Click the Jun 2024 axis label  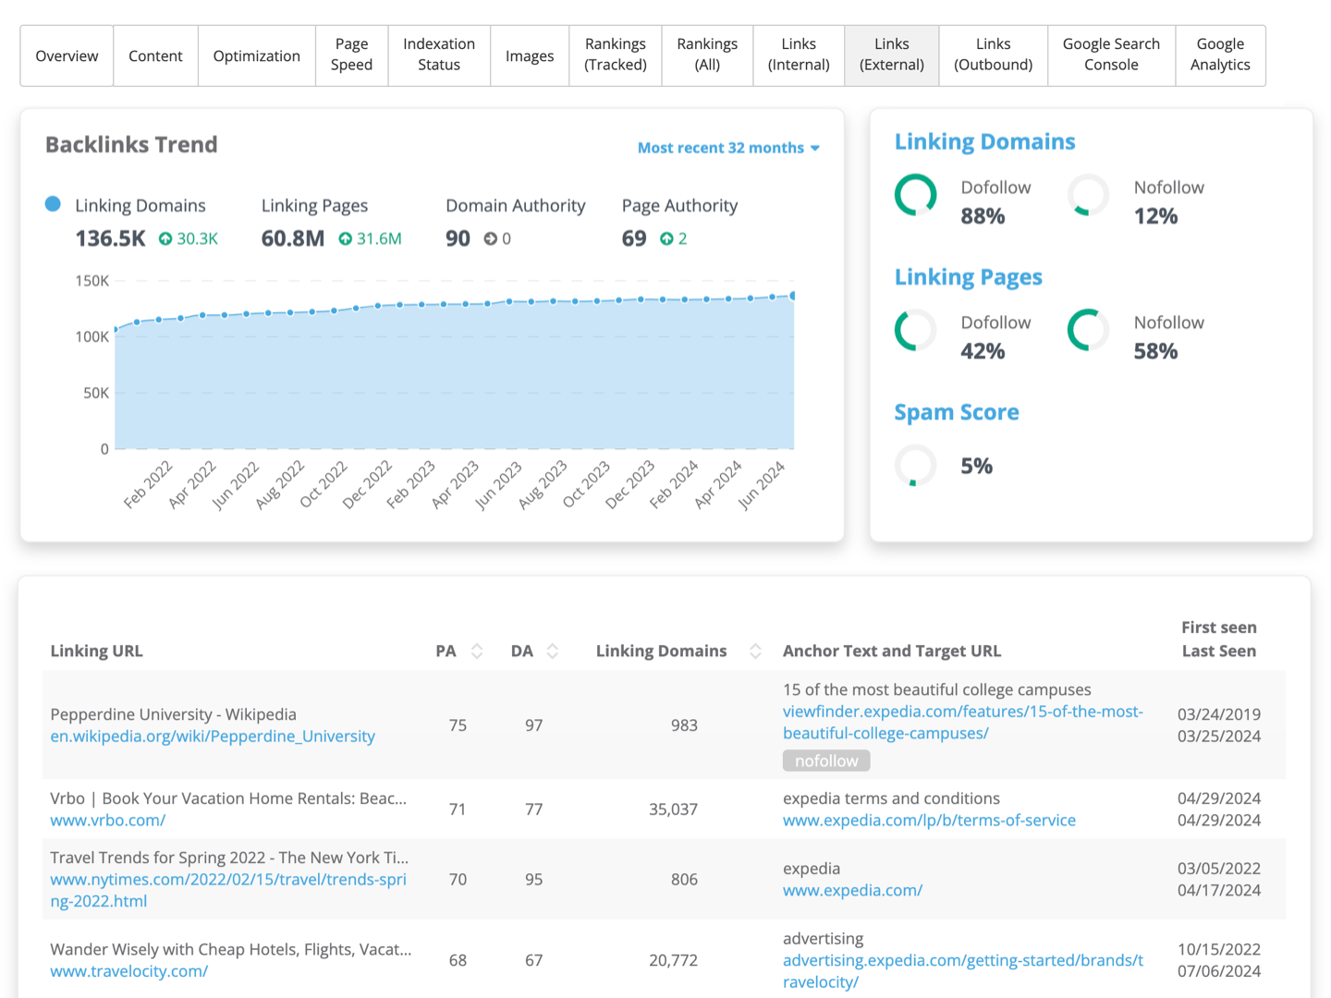tap(762, 484)
